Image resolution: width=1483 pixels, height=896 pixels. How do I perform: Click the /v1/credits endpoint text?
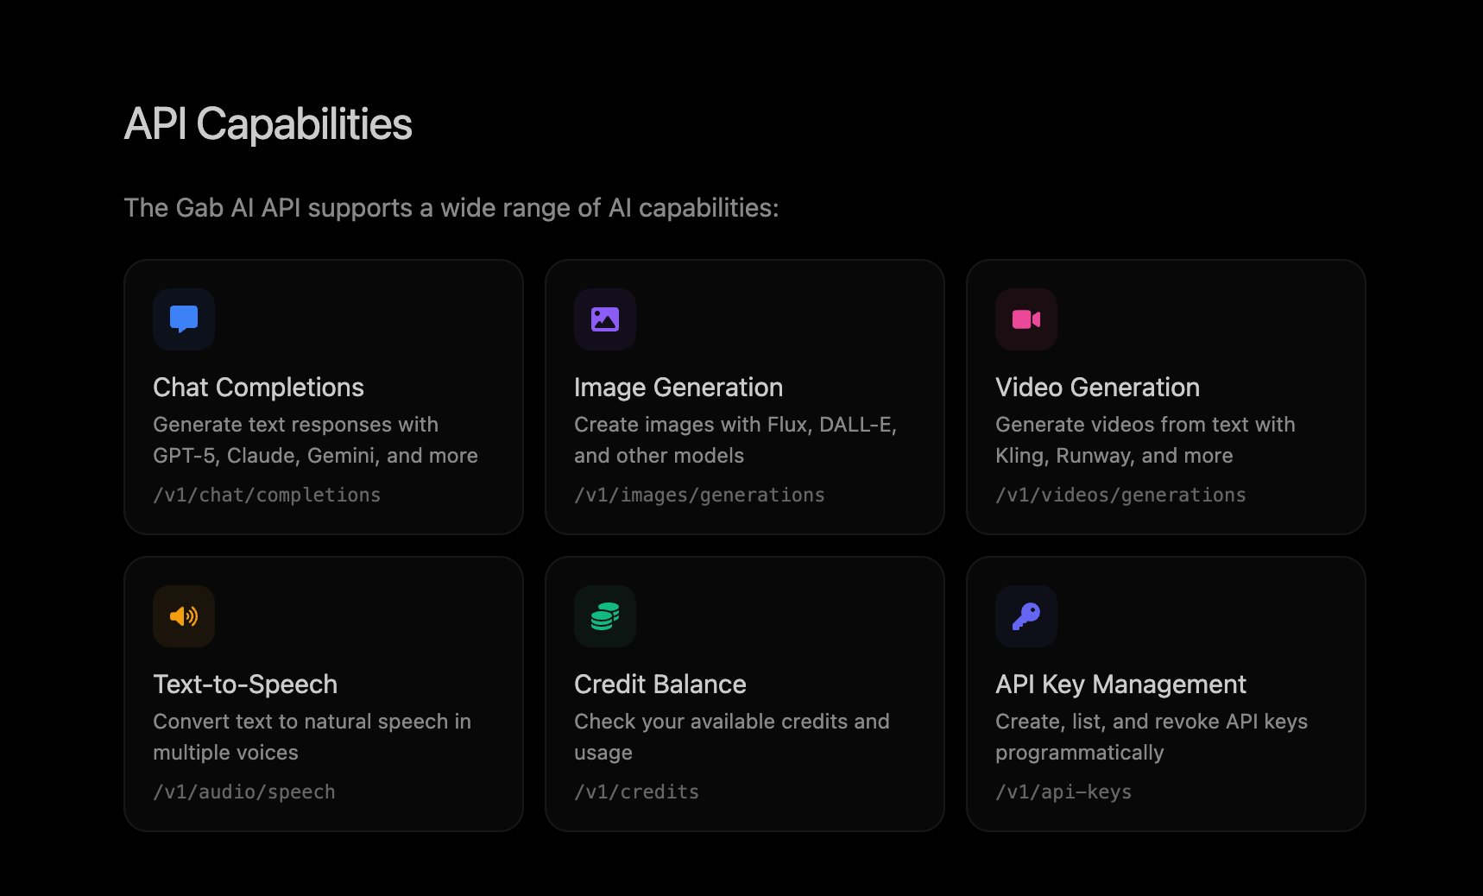pyautogui.click(x=637, y=792)
